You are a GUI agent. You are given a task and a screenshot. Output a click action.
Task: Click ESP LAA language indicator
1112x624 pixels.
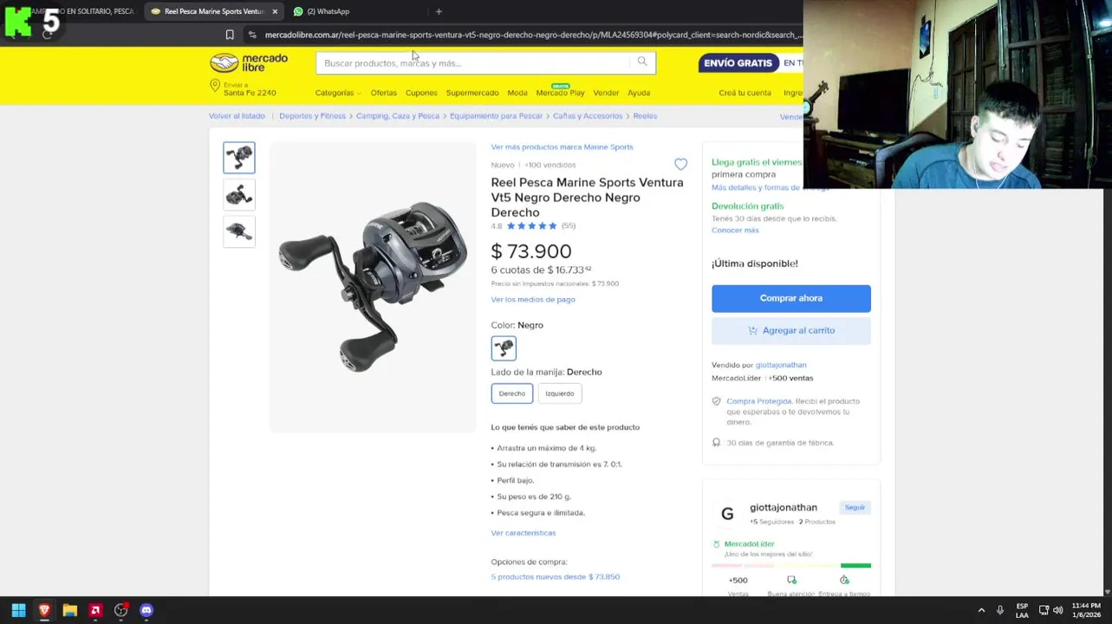pos(1022,610)
